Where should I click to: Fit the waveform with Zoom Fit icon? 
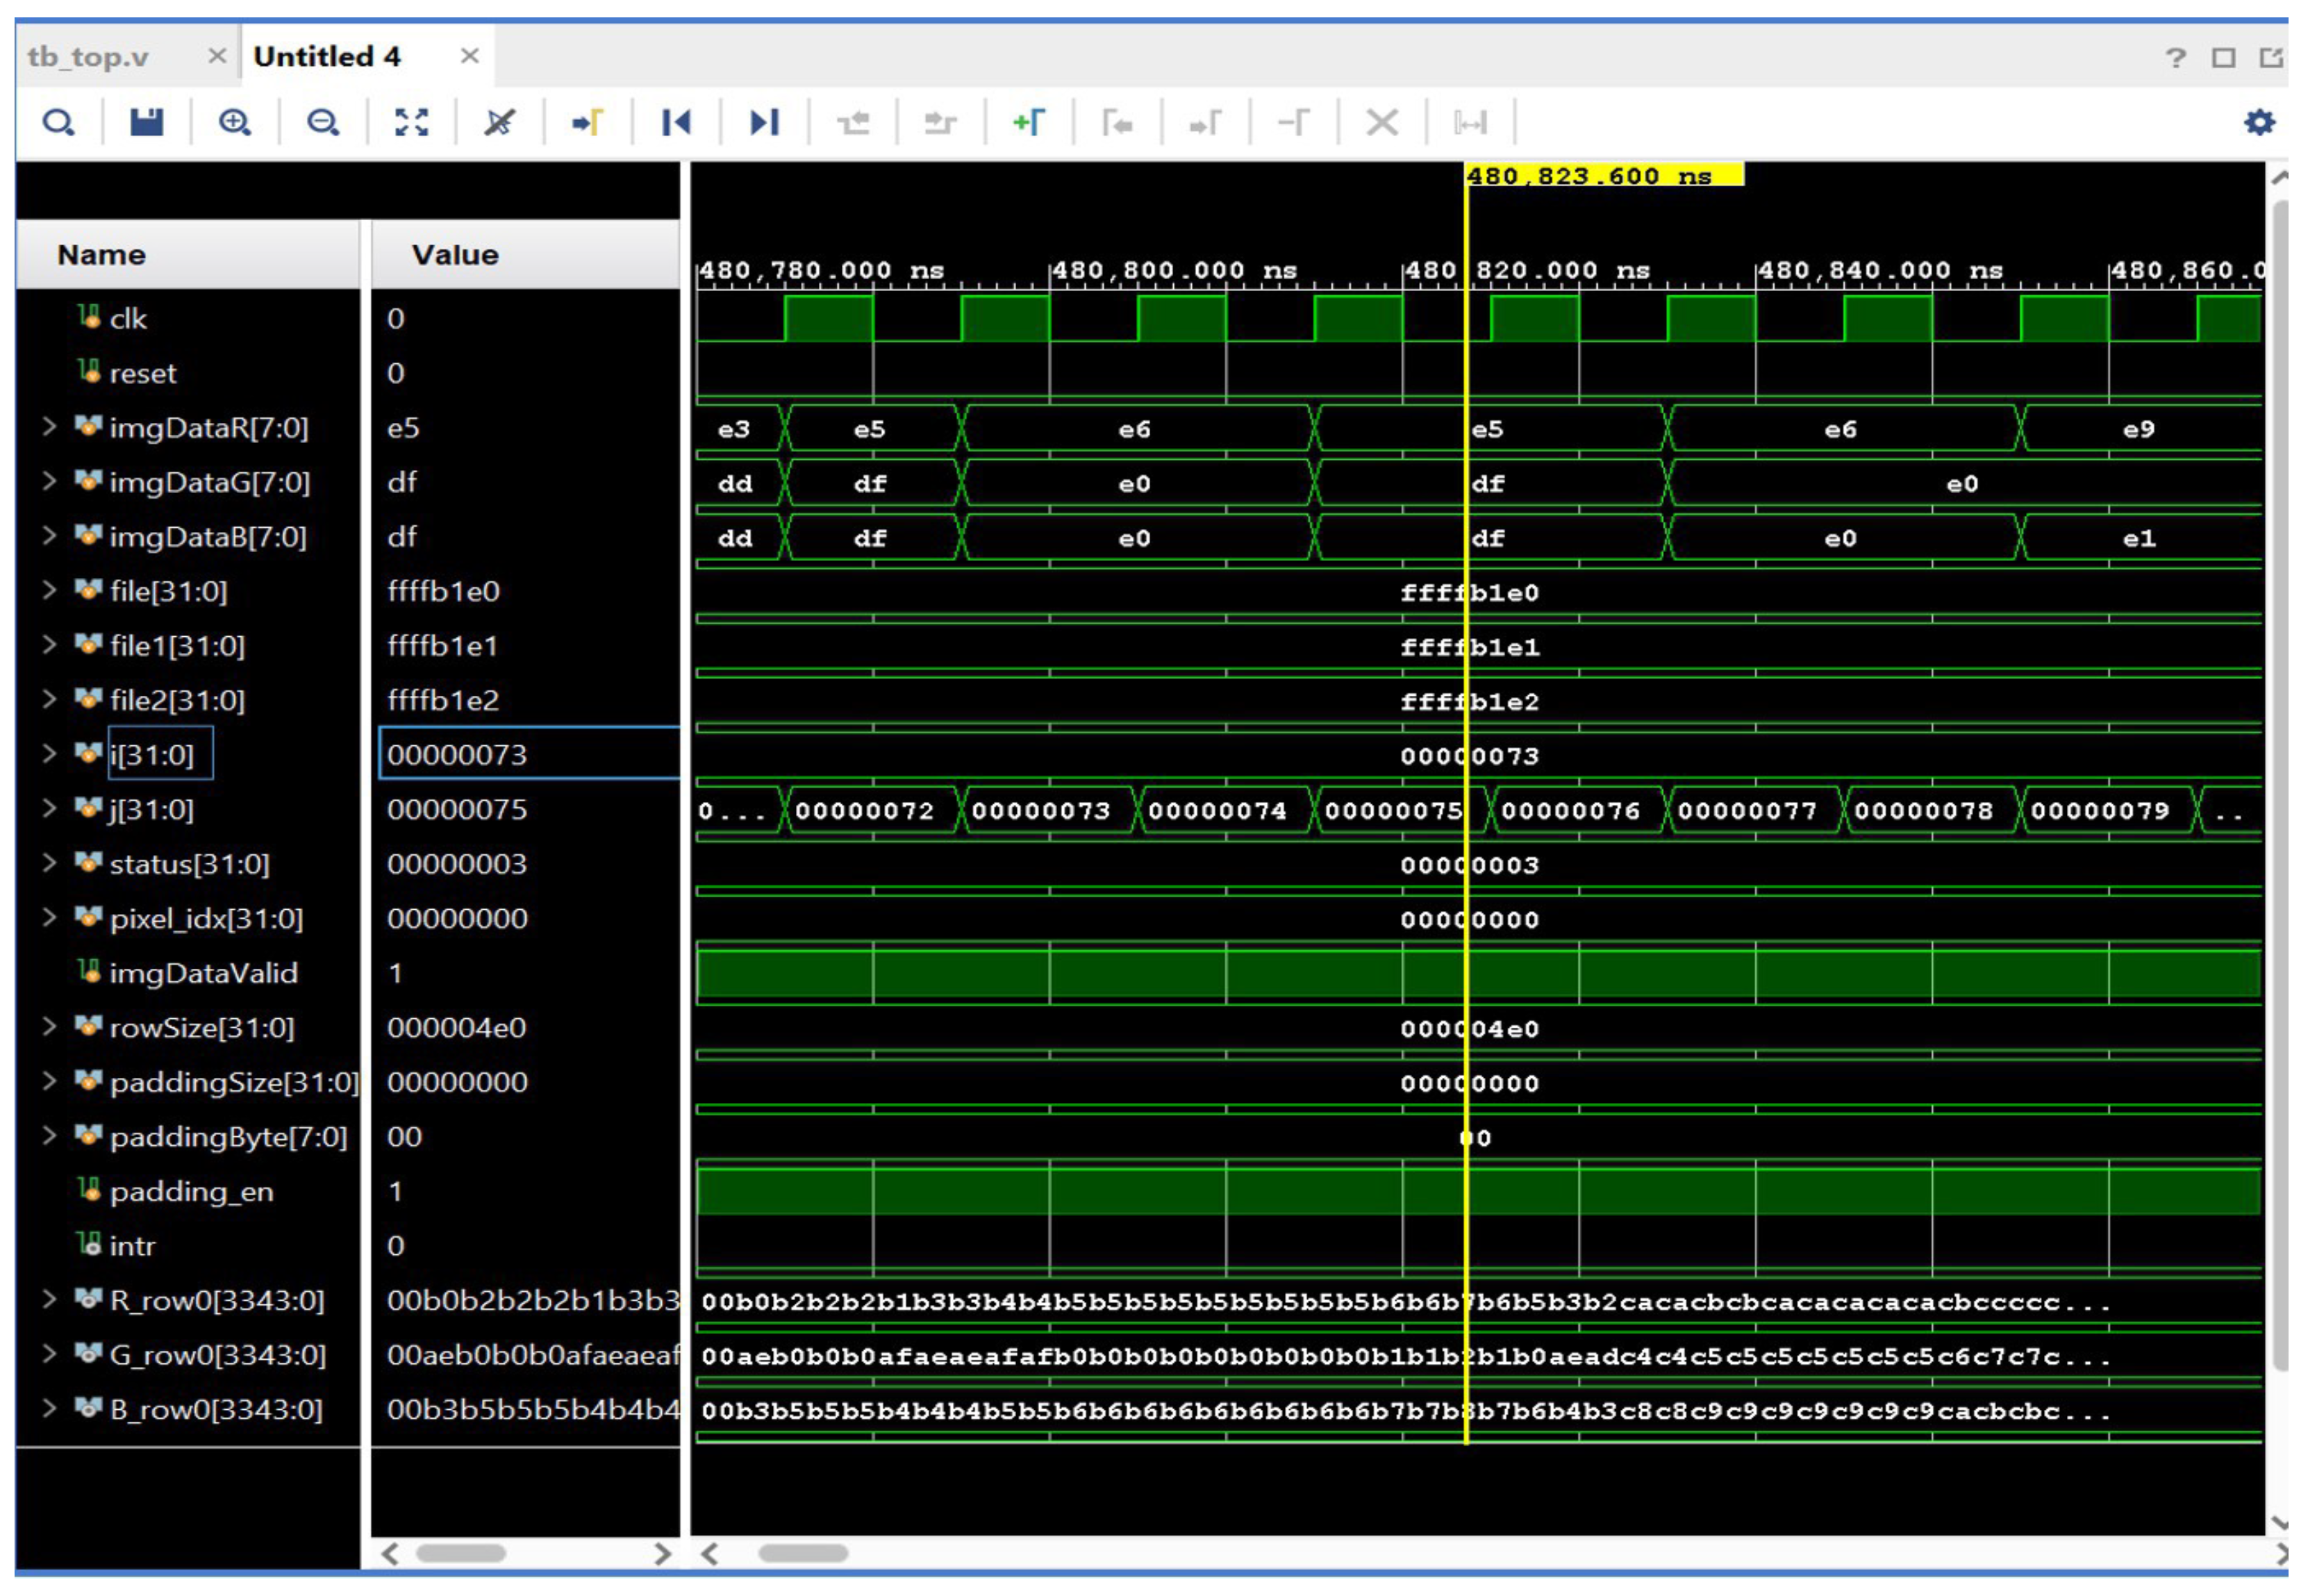411,122
